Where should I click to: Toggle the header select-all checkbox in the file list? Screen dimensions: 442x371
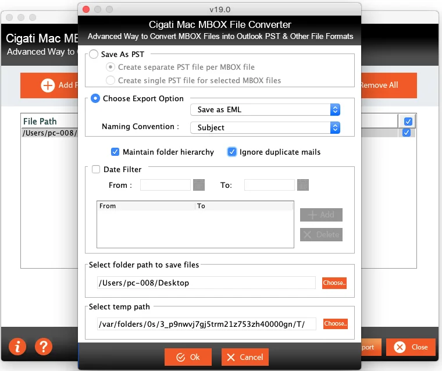click(408, 122)
